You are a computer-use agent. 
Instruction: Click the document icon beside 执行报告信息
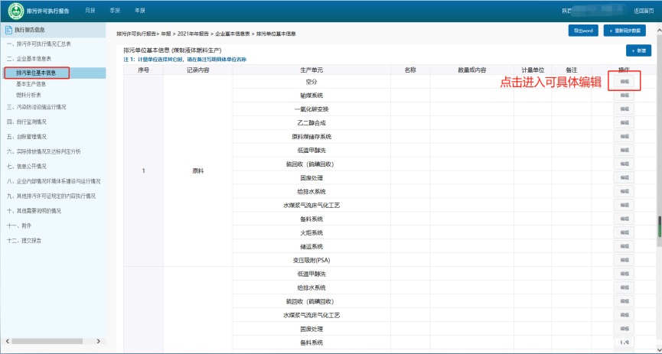coord(9,30)
